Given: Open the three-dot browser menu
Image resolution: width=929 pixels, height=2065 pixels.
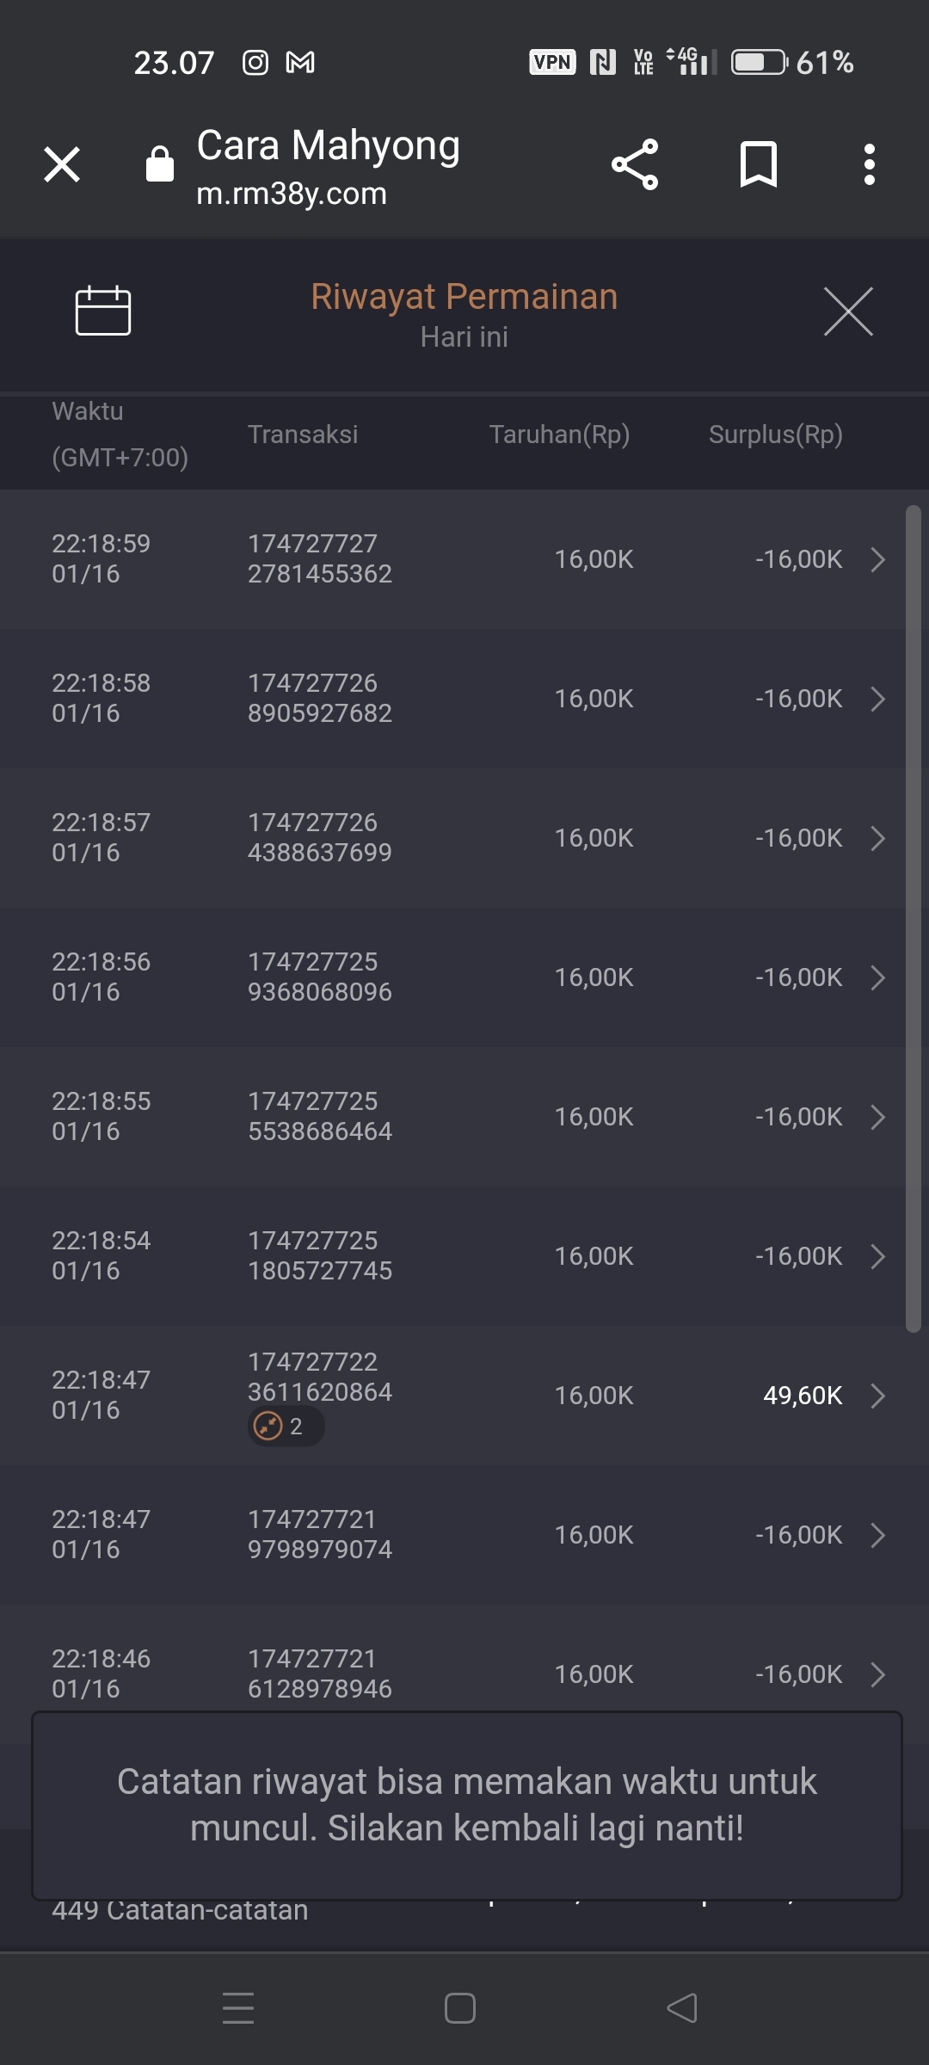Looking at the screenshot, I should coord(870,164).
